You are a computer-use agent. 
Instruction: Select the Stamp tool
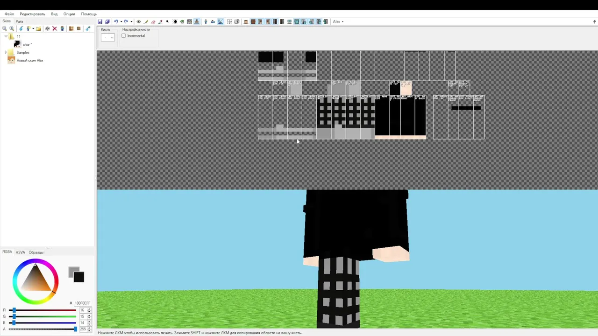pyautogui.click(x=196, y=21)
